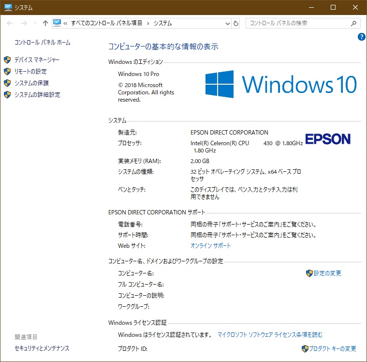Click the フル コンピューター名 label

pyautogui.click(x=141, y=285)
